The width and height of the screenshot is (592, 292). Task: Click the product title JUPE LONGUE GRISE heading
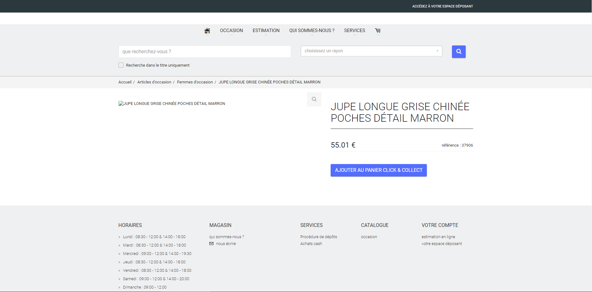point(400,112)
